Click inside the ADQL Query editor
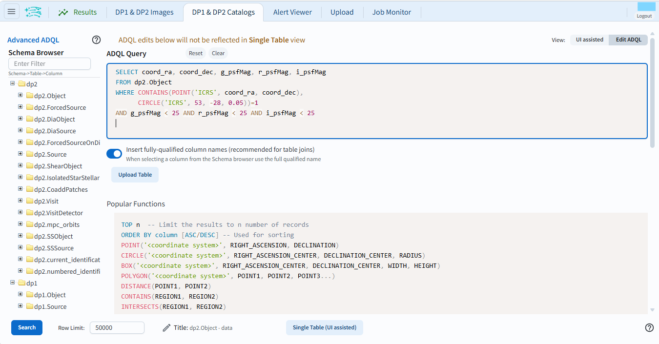This screenshot has width=659, height=344. click(x=377, y=101)
